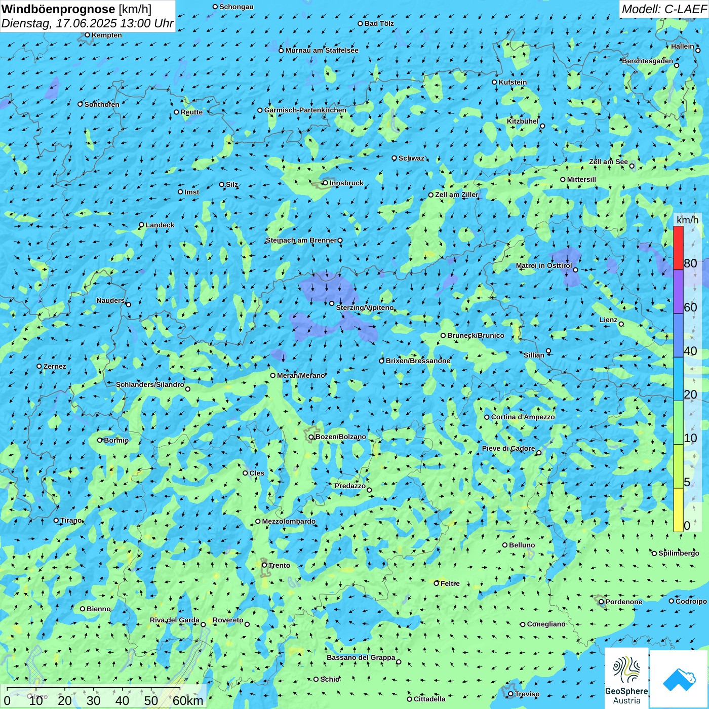Click the Bormio city marker
709x709 pixels.
[x=100, y=440]
